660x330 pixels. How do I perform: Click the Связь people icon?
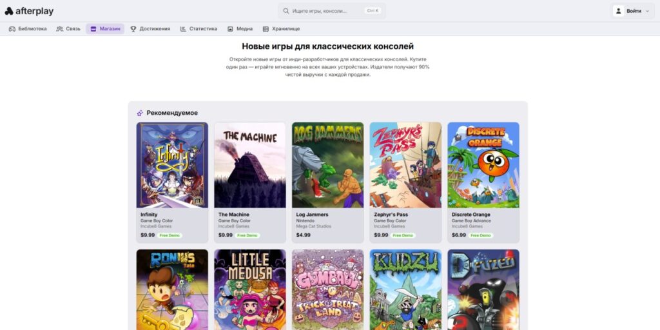pyautogui.click(x=60, y=29)
